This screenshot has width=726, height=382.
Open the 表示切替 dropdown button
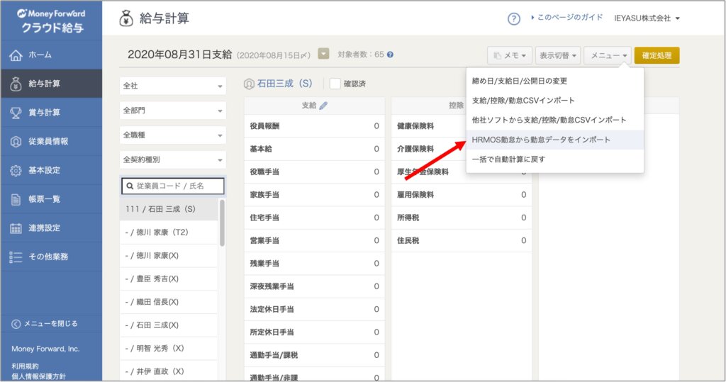coord(557,55)
